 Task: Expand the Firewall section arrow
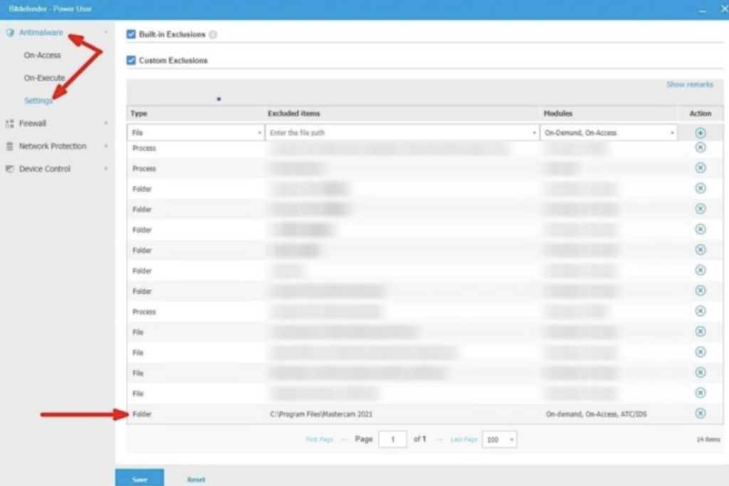[106, 124]
